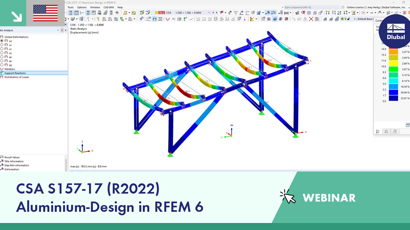Open the Window menu

(95, 7)
